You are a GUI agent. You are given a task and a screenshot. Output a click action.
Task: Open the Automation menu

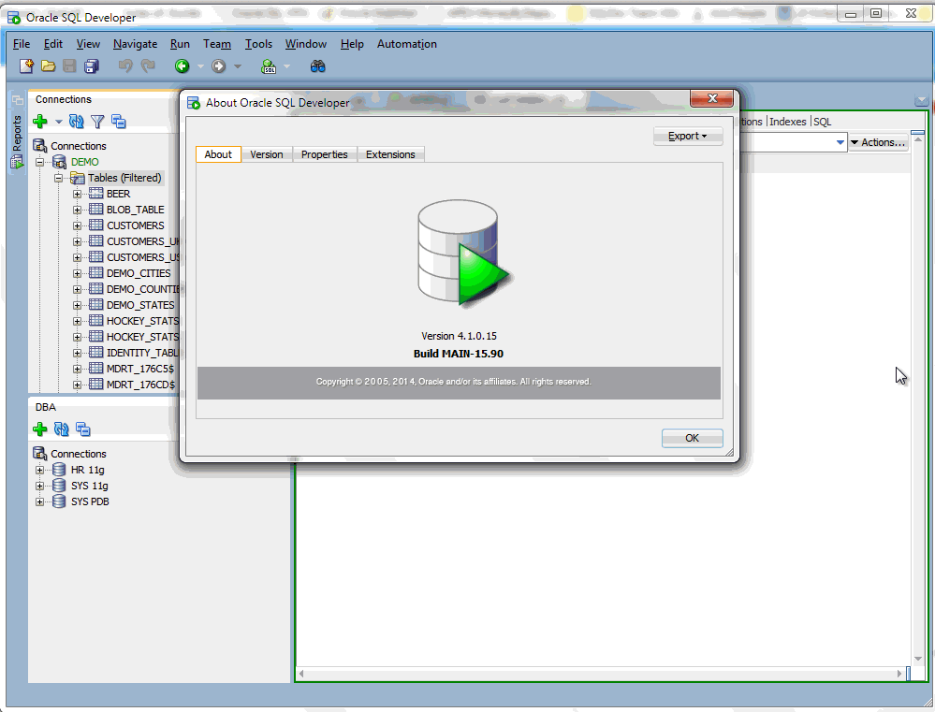406,43
